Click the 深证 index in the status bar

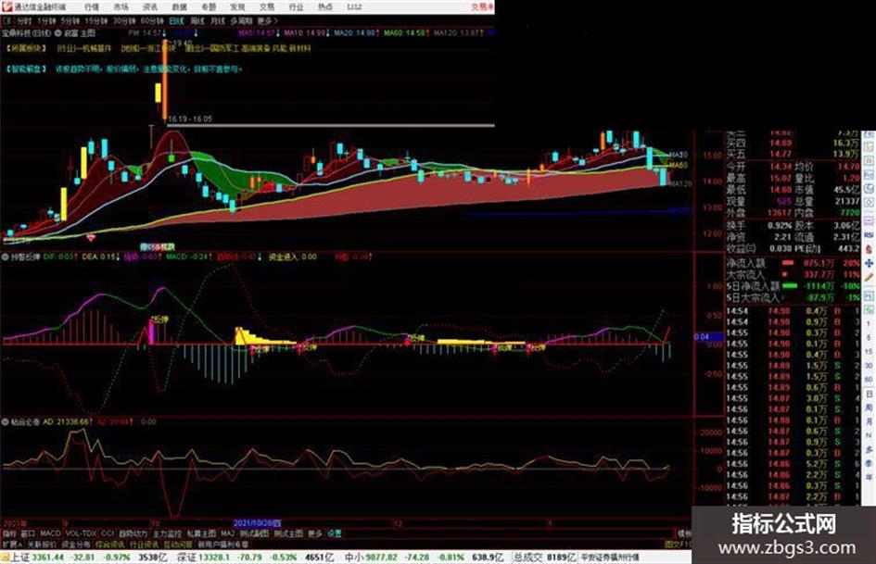[187, 558]
